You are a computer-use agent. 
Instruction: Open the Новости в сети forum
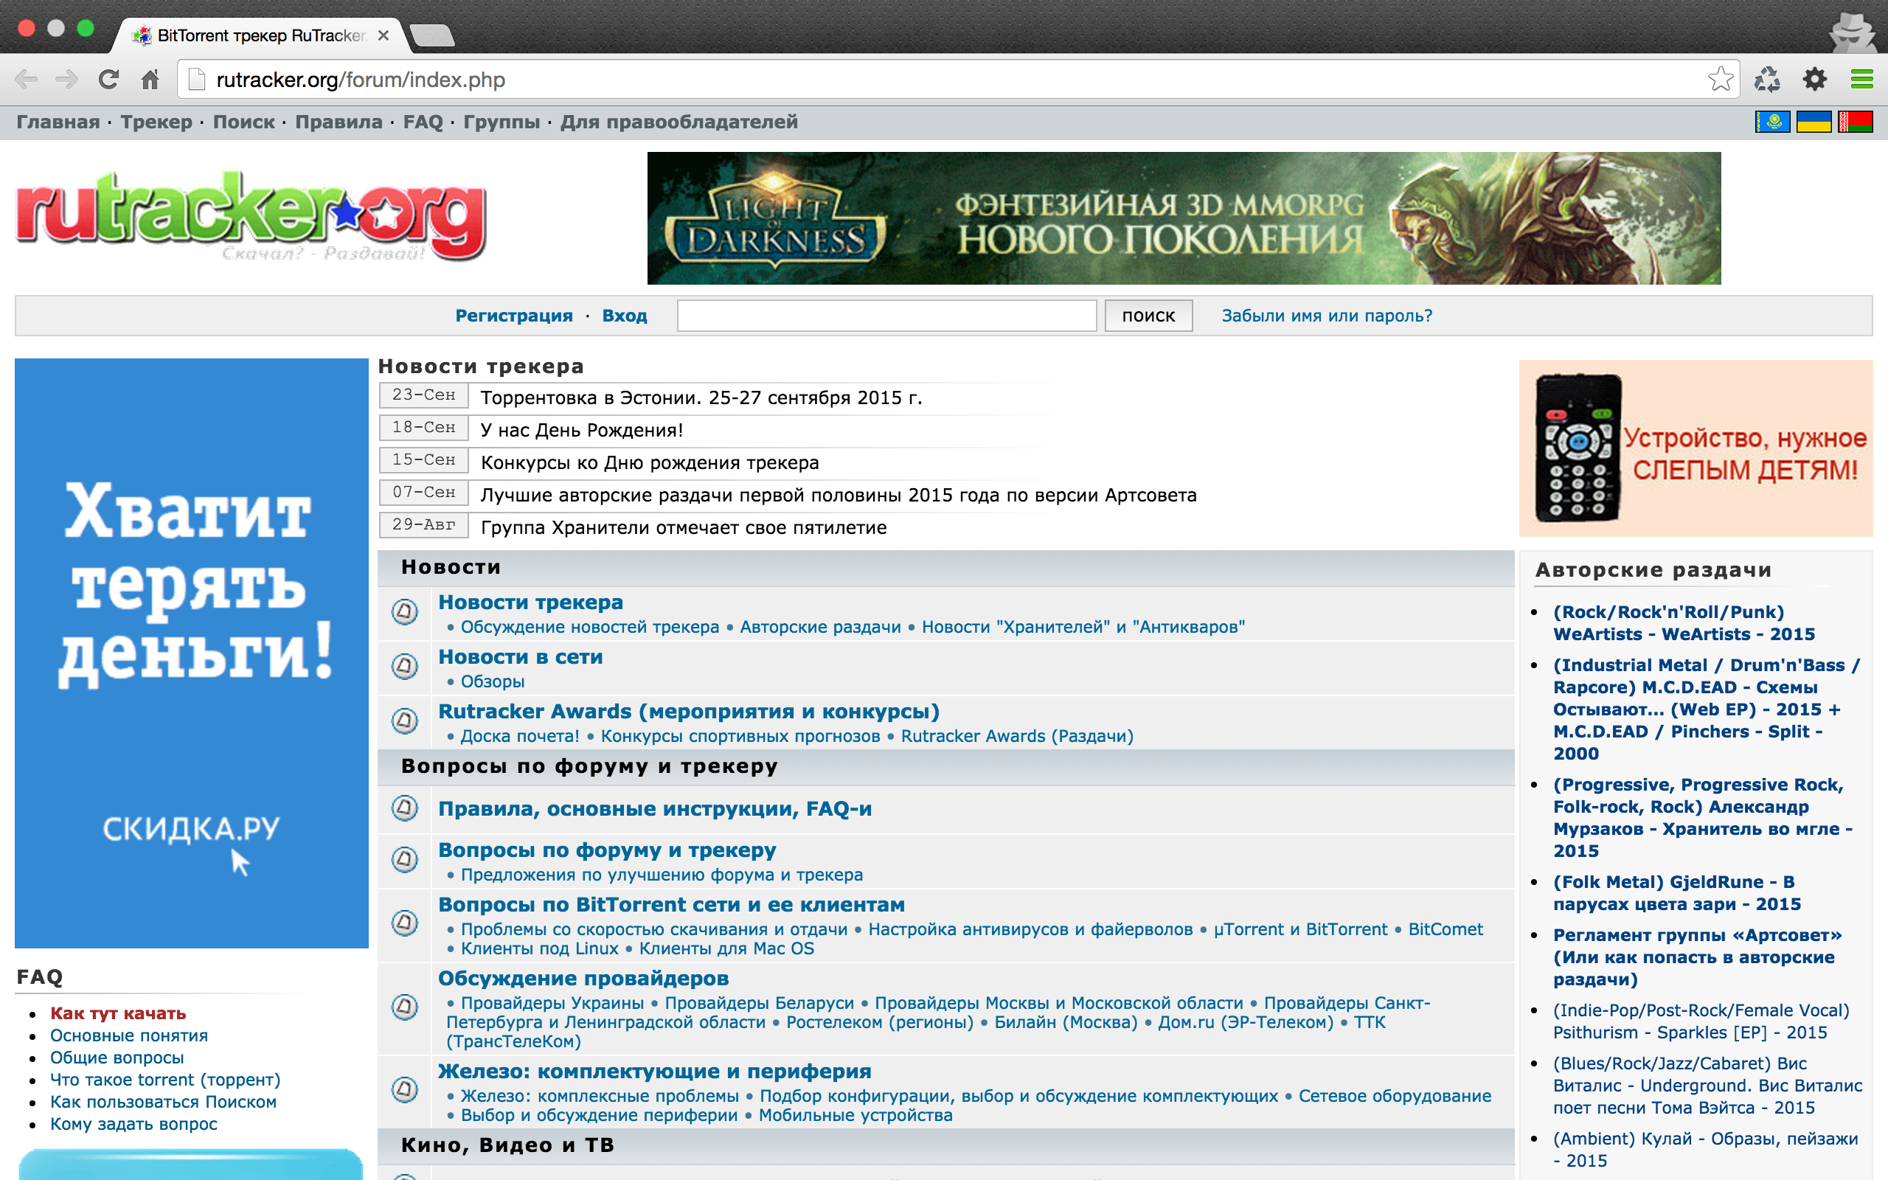[x=521, y=657]
